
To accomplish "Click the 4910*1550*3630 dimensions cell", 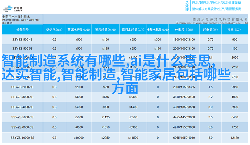I will (x=184, y=127).
